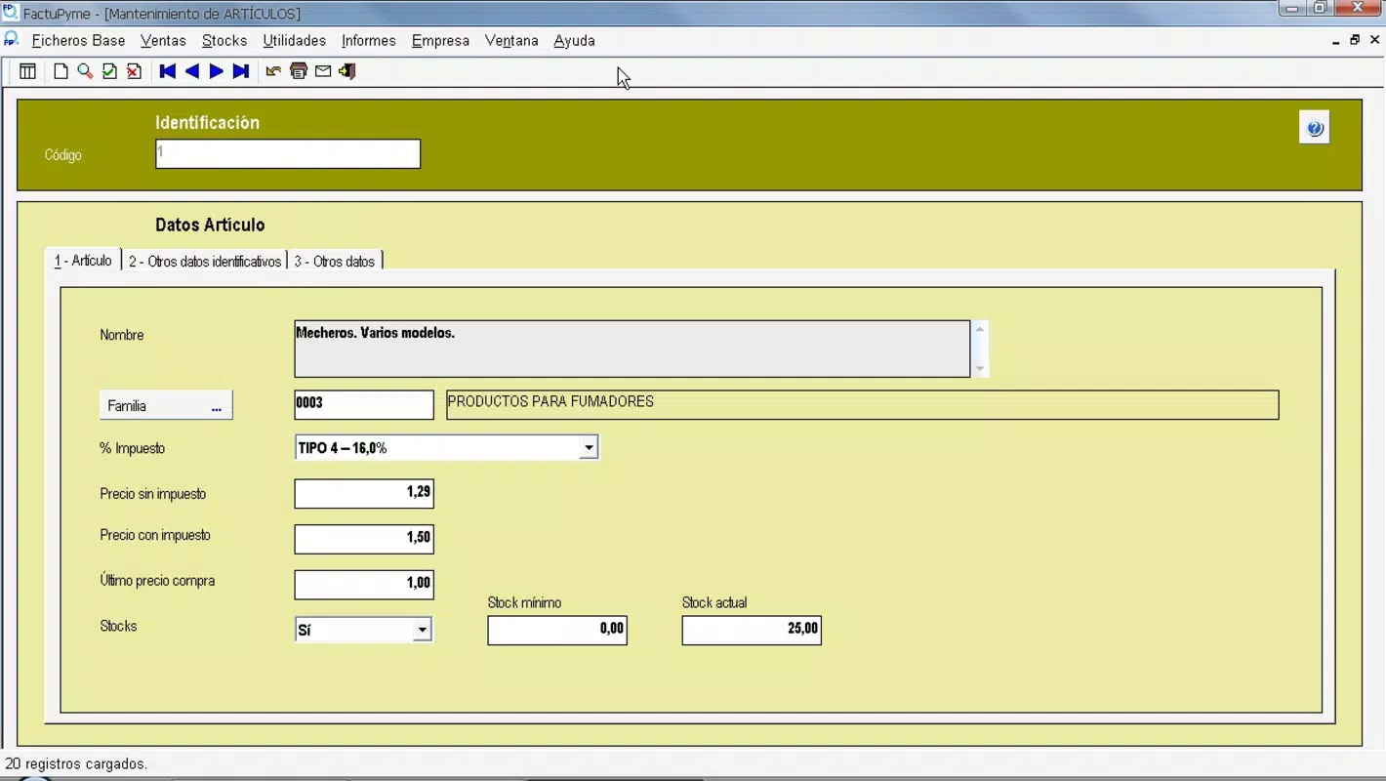Viewport: 1386px width, 781px height.
Task: Click the Familia code field 0003
Action: click(x=364, y=405)
